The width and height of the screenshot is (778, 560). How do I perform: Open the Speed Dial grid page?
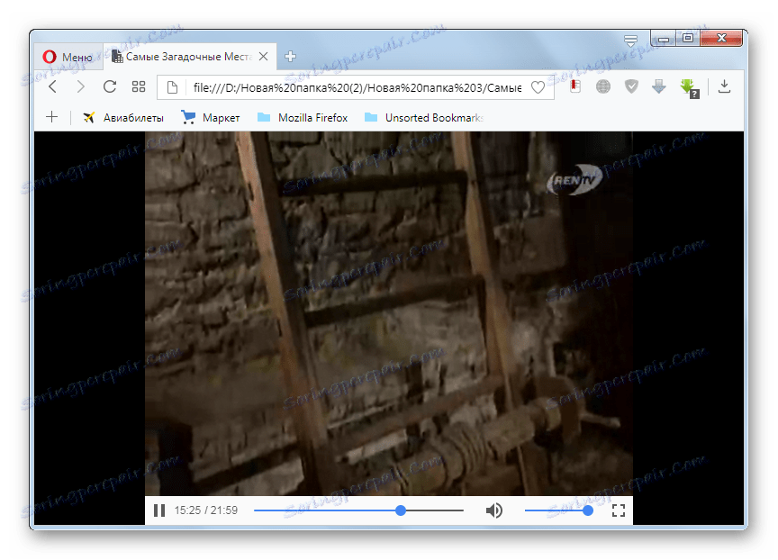pyautogui.click(x=139, y=86)
